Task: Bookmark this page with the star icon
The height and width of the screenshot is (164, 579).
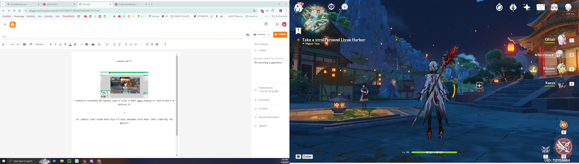Action: coord(254,11)
